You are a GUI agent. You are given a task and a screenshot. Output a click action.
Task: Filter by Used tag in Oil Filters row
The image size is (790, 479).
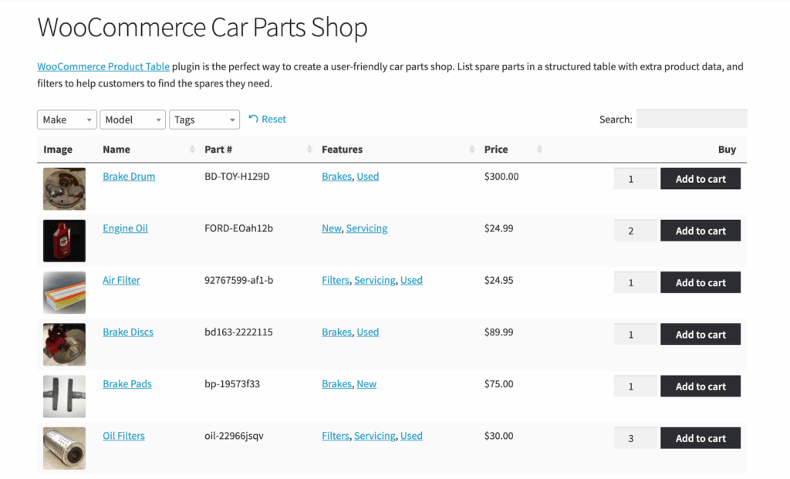[x=411, y=436]
